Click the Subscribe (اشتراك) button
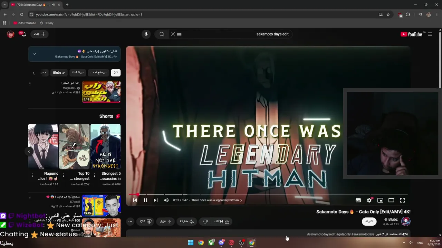Viewport: 442px width, 248px height. 369,221
